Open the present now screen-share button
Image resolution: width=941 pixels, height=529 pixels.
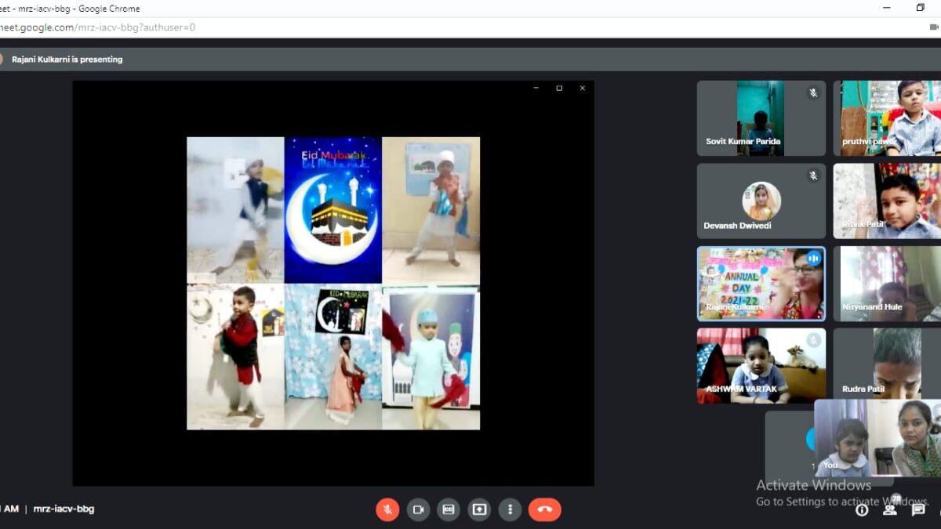(x=479, y=509)
